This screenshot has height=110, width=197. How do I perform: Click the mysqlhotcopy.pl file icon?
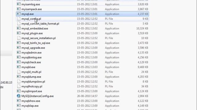(18, 86)
